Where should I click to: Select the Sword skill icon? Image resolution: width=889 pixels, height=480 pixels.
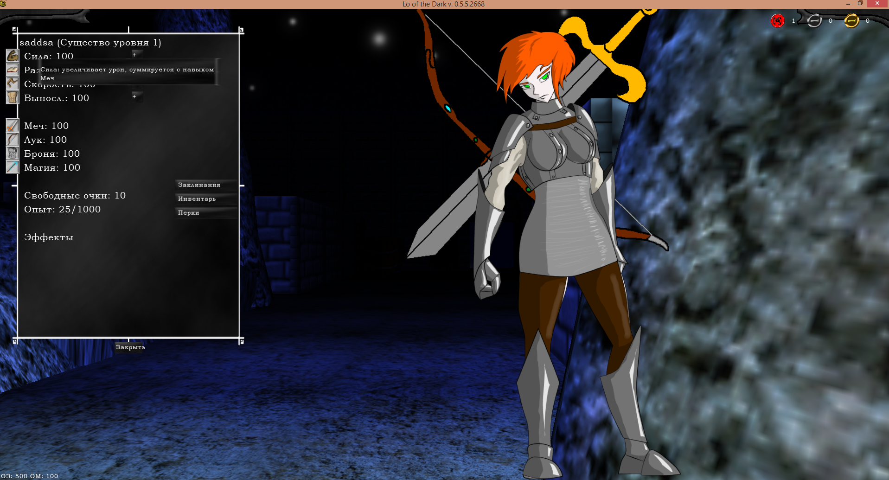tap(13, 125)
